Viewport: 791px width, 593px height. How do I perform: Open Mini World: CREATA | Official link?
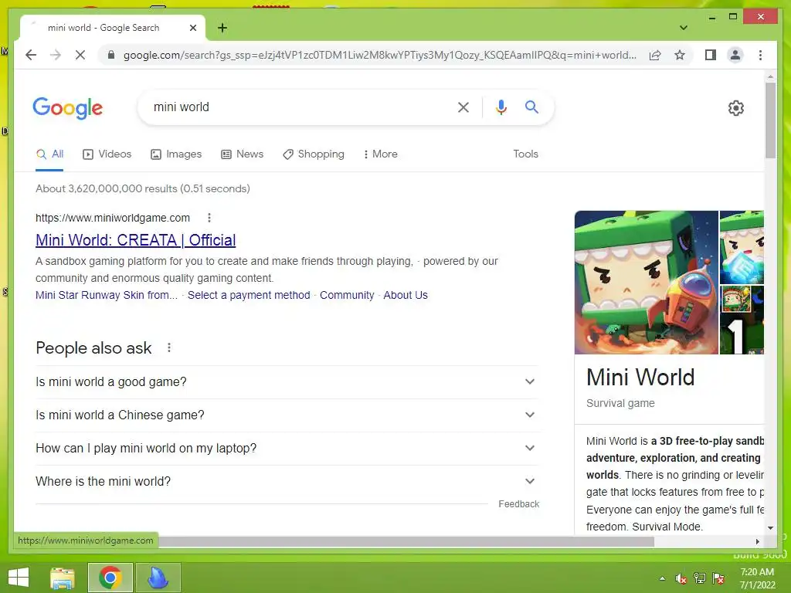[136, 240]
